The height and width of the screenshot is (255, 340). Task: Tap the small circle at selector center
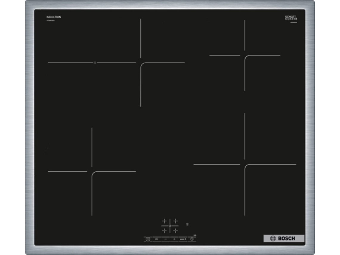tap(170, 226)
